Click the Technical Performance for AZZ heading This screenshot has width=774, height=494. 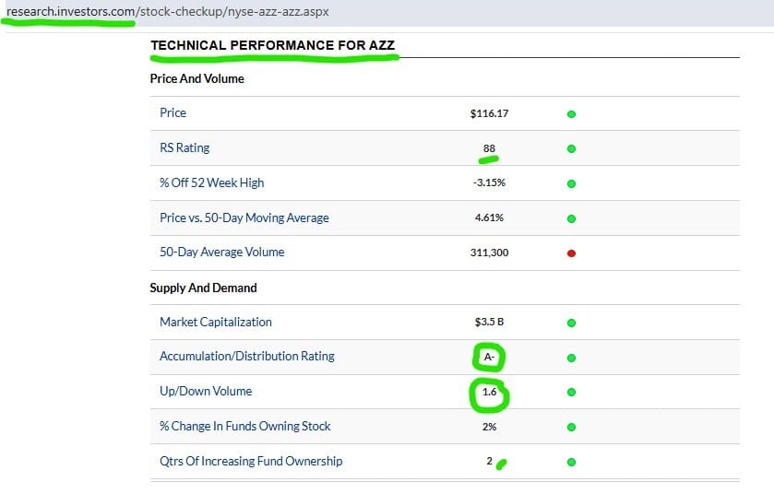click(274, 45)
